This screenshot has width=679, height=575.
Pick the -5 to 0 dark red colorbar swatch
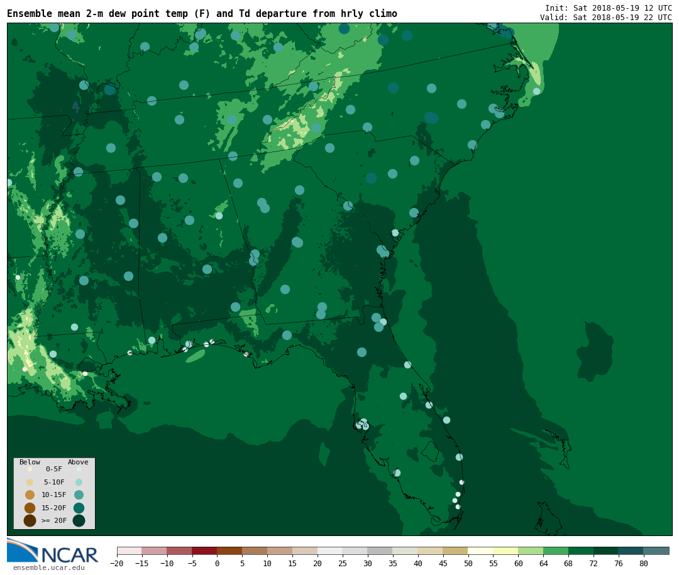click(205, 550)
